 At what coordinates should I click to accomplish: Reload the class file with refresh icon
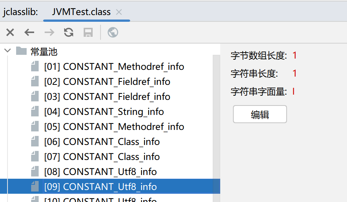[69, 32]
